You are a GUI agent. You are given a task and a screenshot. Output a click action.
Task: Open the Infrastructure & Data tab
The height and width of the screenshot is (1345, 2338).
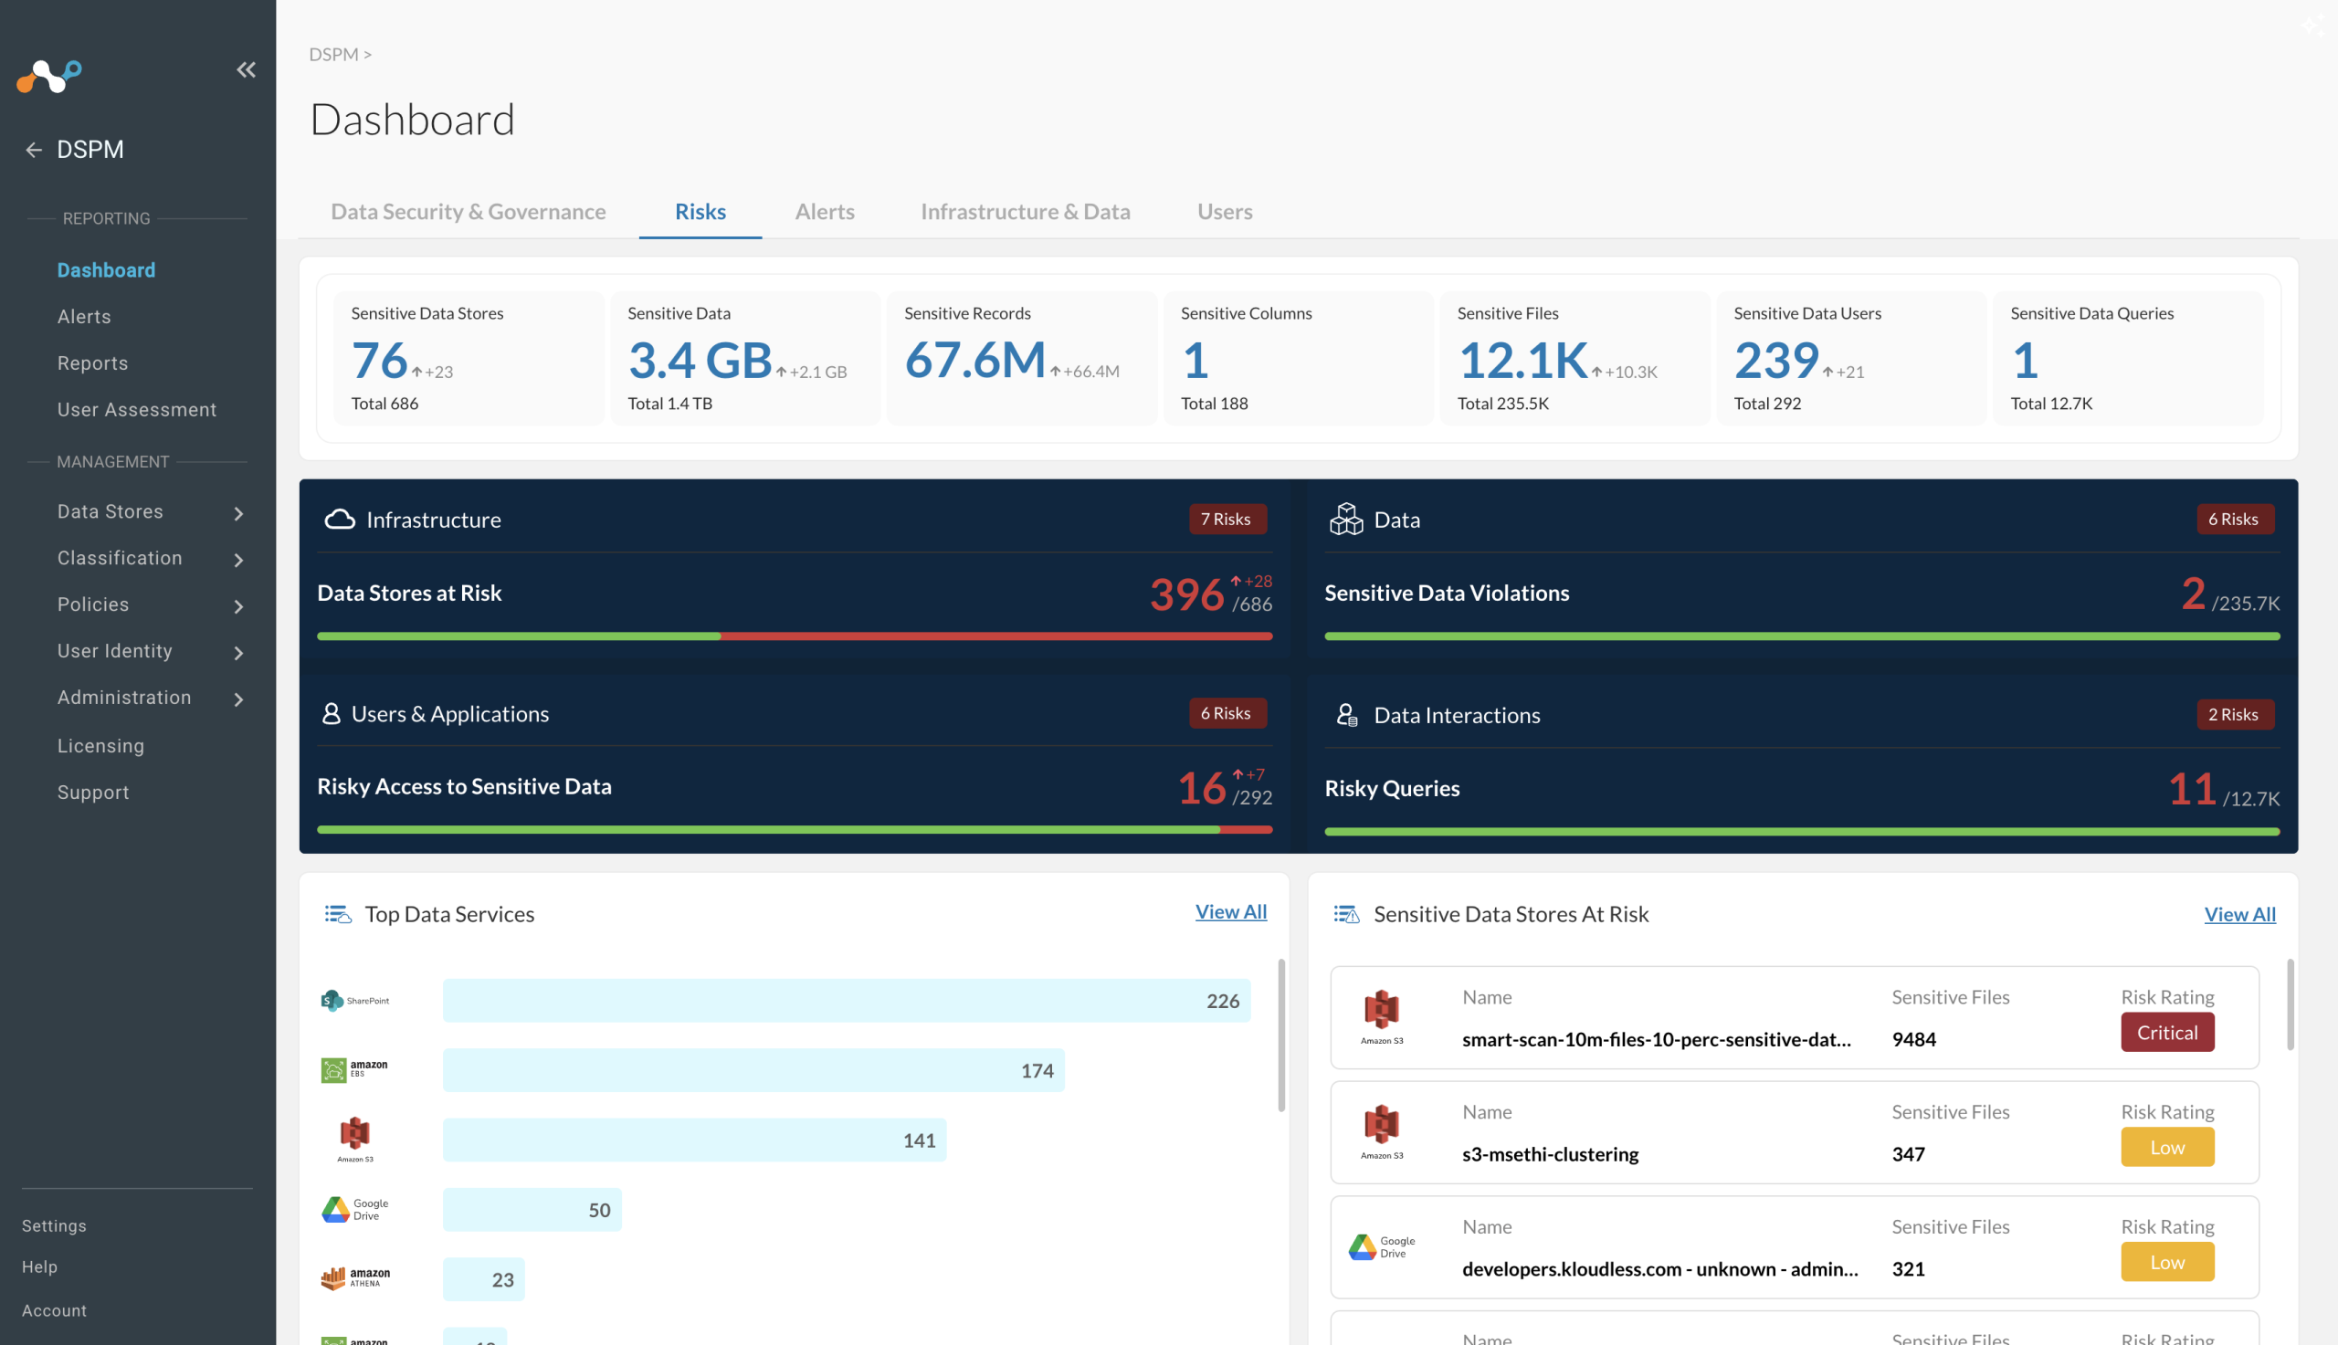click(x=1026, y=212)
